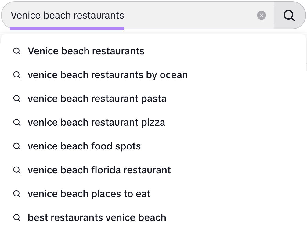Image resolution: width=307 pixels, height=230 pixels.
Task: Select the magnifier icon next to "venice beach restaurant pizza"
Action: coord(17,122)
